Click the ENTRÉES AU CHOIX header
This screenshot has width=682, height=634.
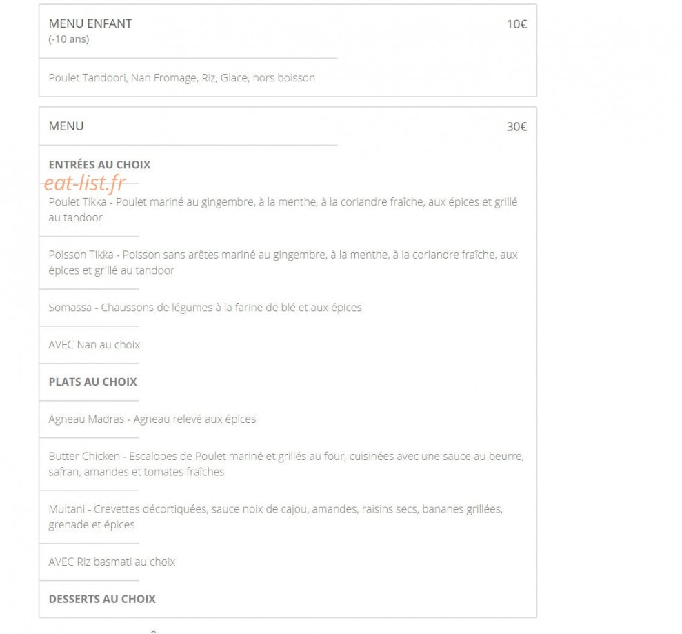(99, 164)
